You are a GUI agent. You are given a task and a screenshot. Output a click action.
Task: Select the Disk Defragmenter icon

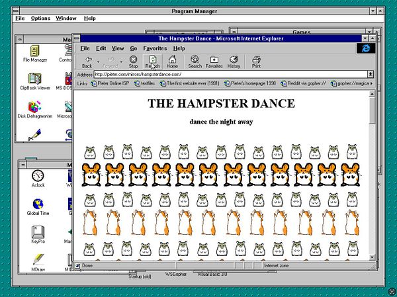point(35,110)
